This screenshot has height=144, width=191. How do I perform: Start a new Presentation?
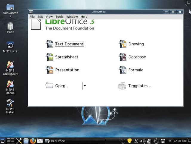(x=67, y=70)
